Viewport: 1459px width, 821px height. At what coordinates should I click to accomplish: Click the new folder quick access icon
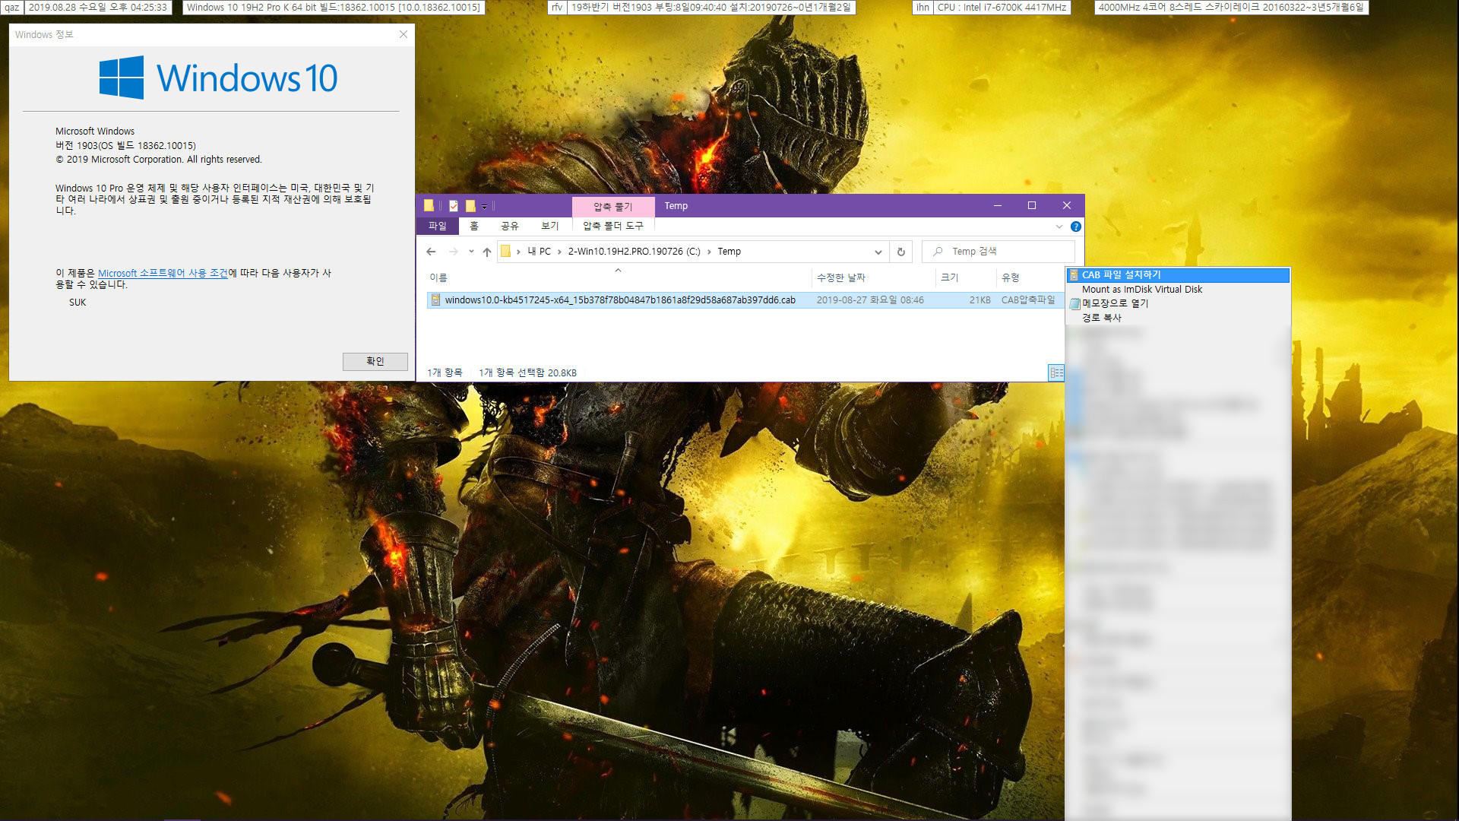tap(470, 206)
